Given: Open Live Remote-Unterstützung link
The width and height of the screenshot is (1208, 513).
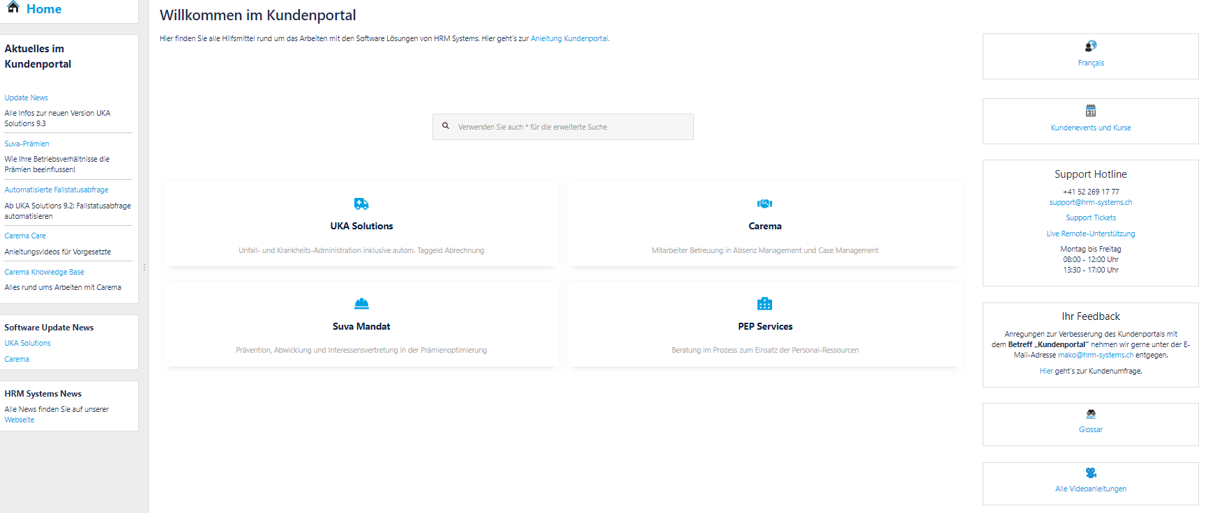Looking at the screenshot, I should click(1091, 233).
